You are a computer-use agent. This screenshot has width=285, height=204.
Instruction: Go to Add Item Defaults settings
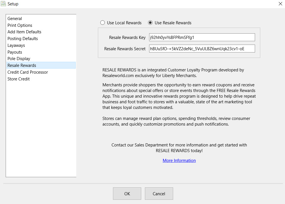point(24,32)
